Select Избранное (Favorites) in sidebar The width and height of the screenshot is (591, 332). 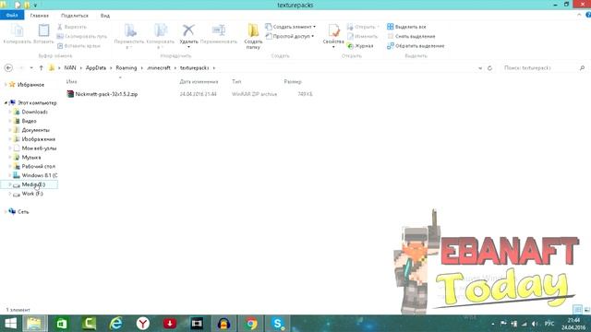click(x=30, y=85)
